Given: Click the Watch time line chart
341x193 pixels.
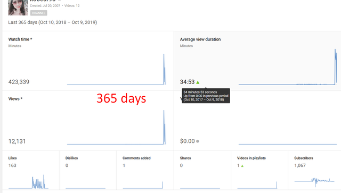Looking at the screenshot, I should (x=116, y=69).
